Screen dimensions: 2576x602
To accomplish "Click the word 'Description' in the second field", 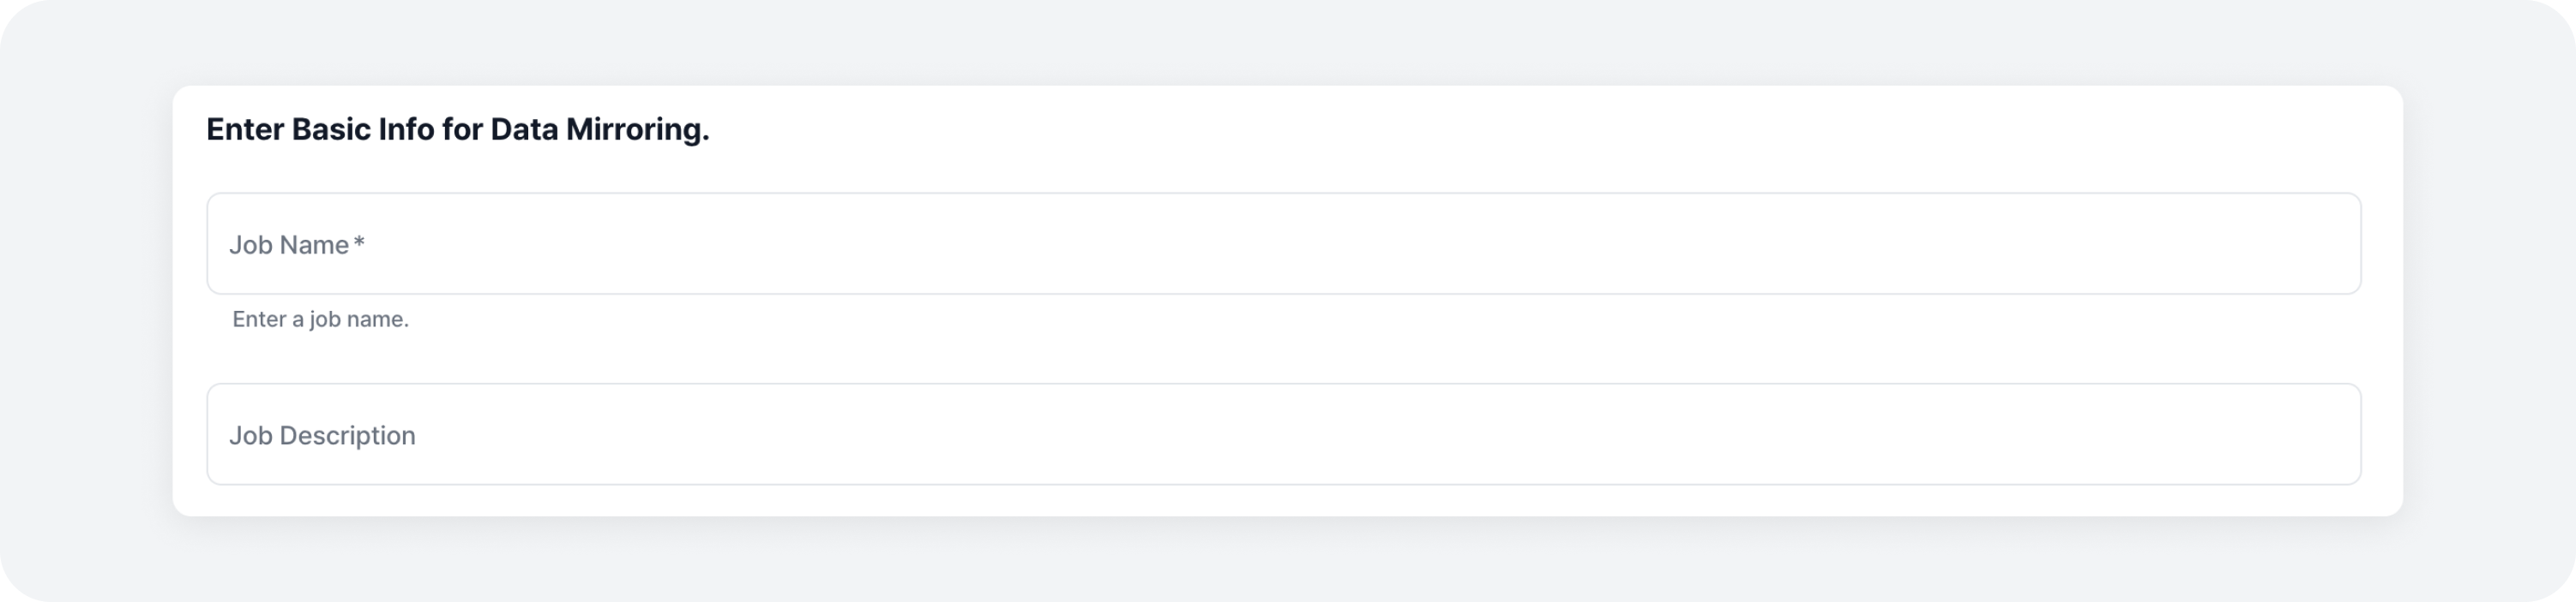I will click(x=347, y=435).
